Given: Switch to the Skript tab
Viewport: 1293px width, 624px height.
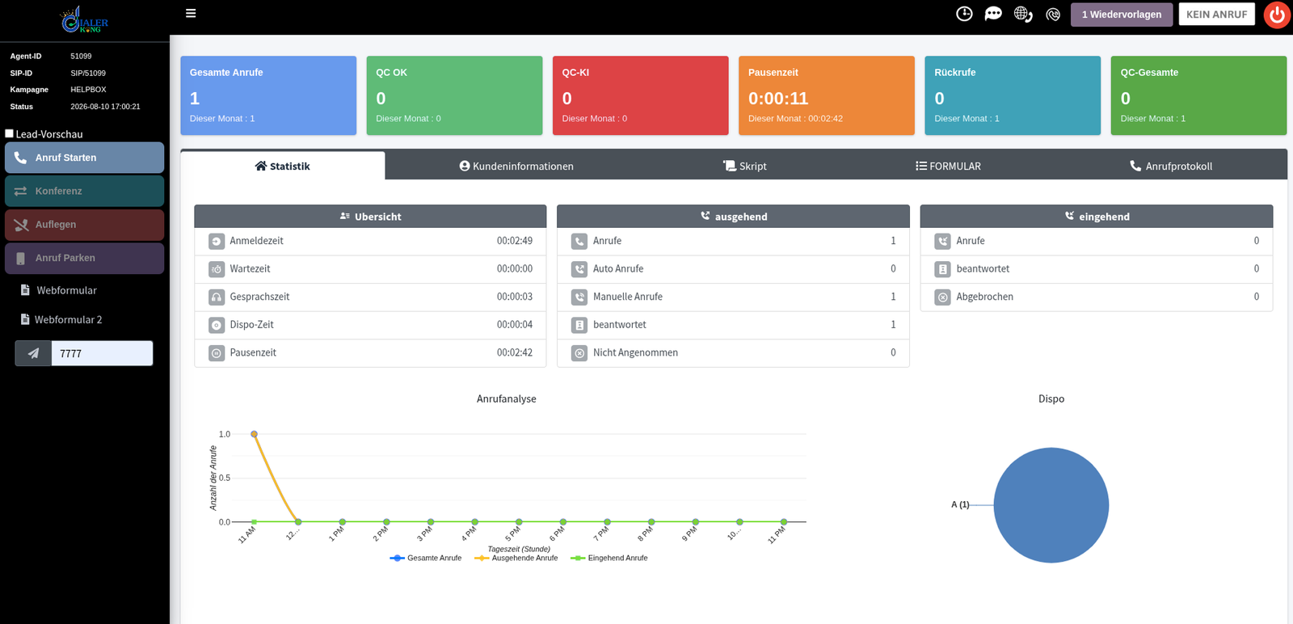Looking at the screenshot, I should [x=744, y=166].
